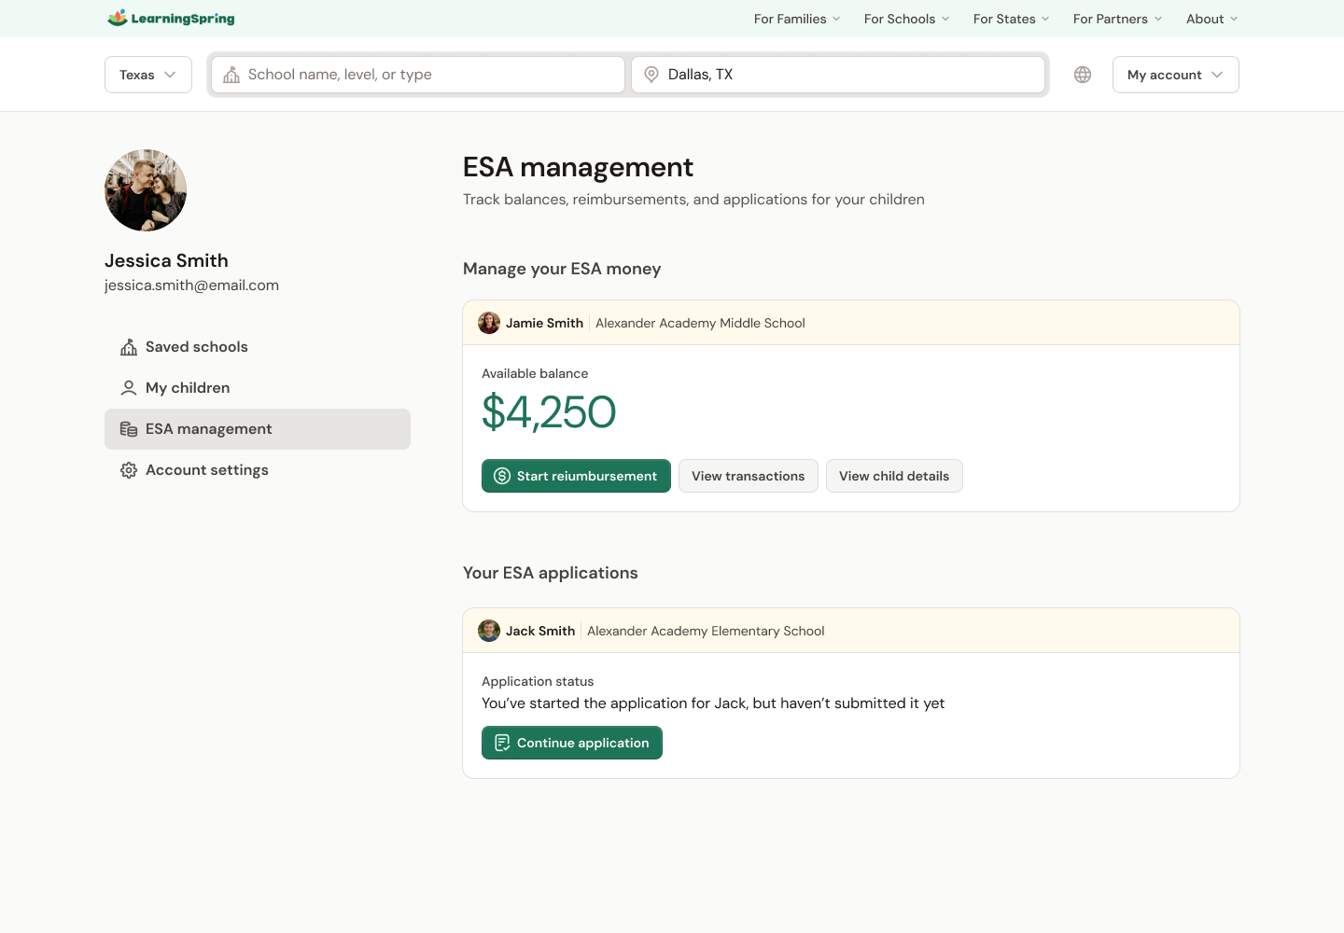The height and width of the screenshot is (933, 1344).
Task: Open Account settings from sidebar
Action: 206,470
